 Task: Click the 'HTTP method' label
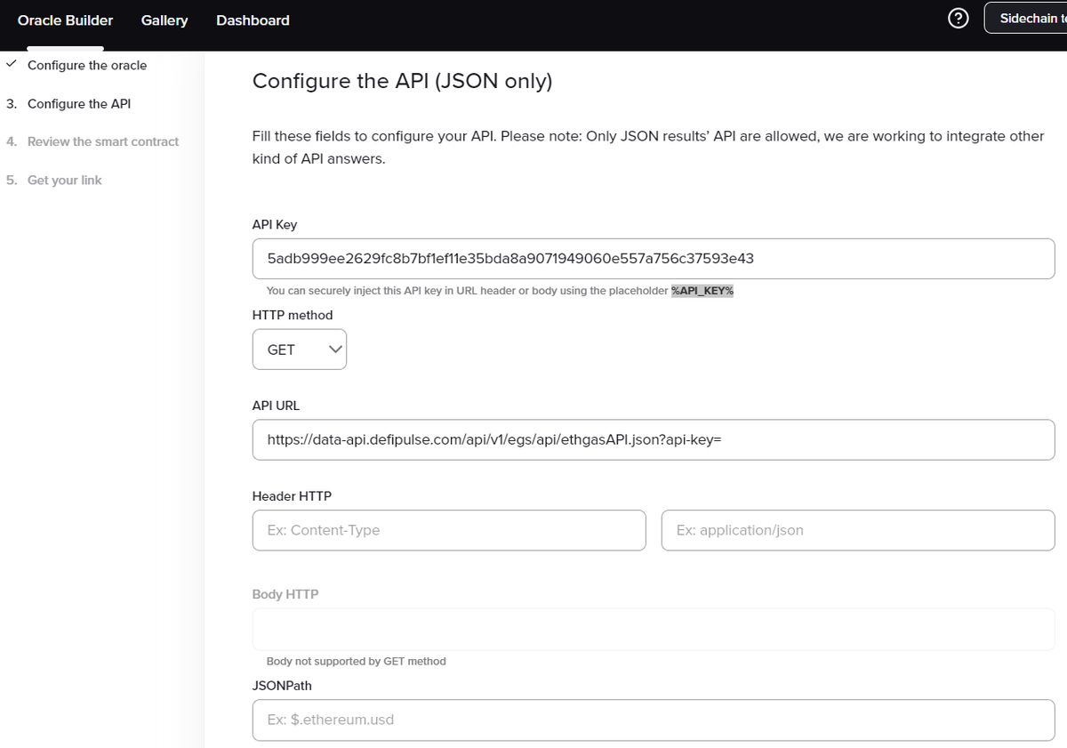[x=293, y=315]
